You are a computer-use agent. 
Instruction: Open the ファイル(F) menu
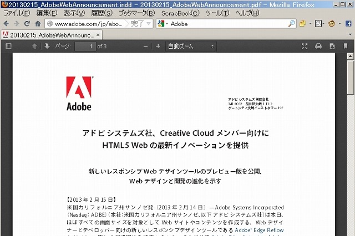click(x=17, y=13)
